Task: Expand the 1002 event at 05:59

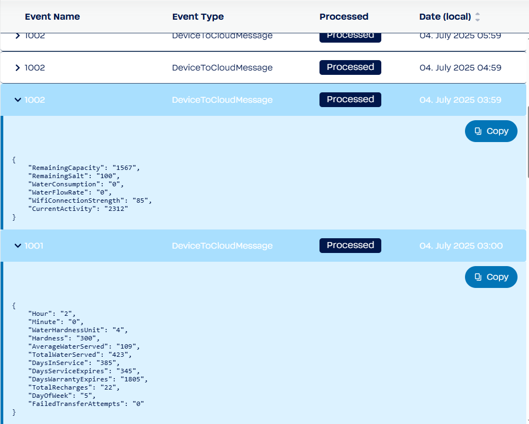Action: click(18, 36)
